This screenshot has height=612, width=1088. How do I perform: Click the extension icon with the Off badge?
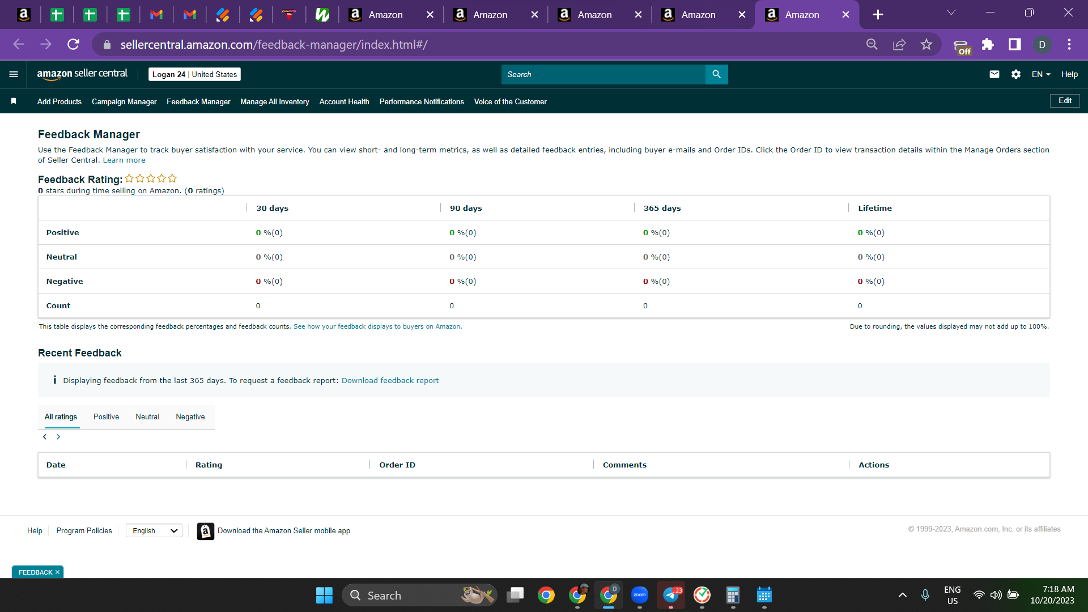pyautogui.click(x=962, y=46)
